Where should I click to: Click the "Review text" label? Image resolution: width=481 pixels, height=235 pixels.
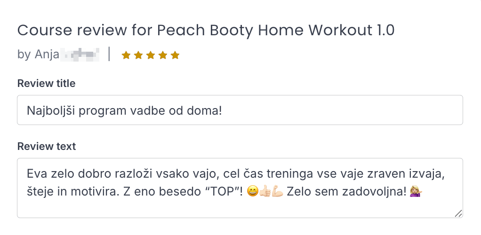(46, 146)
